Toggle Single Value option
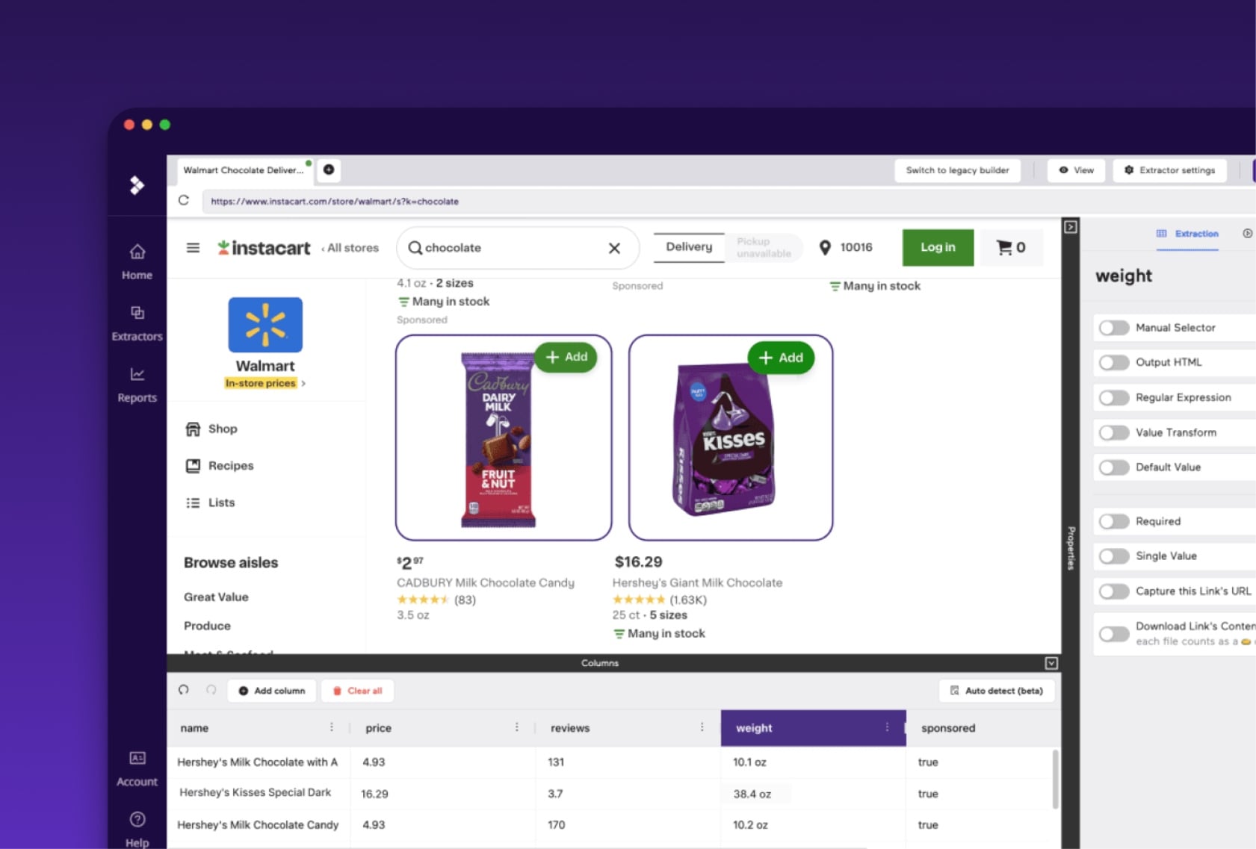This screenshot has height=849, width=1256. click(x=1114, y=556)
